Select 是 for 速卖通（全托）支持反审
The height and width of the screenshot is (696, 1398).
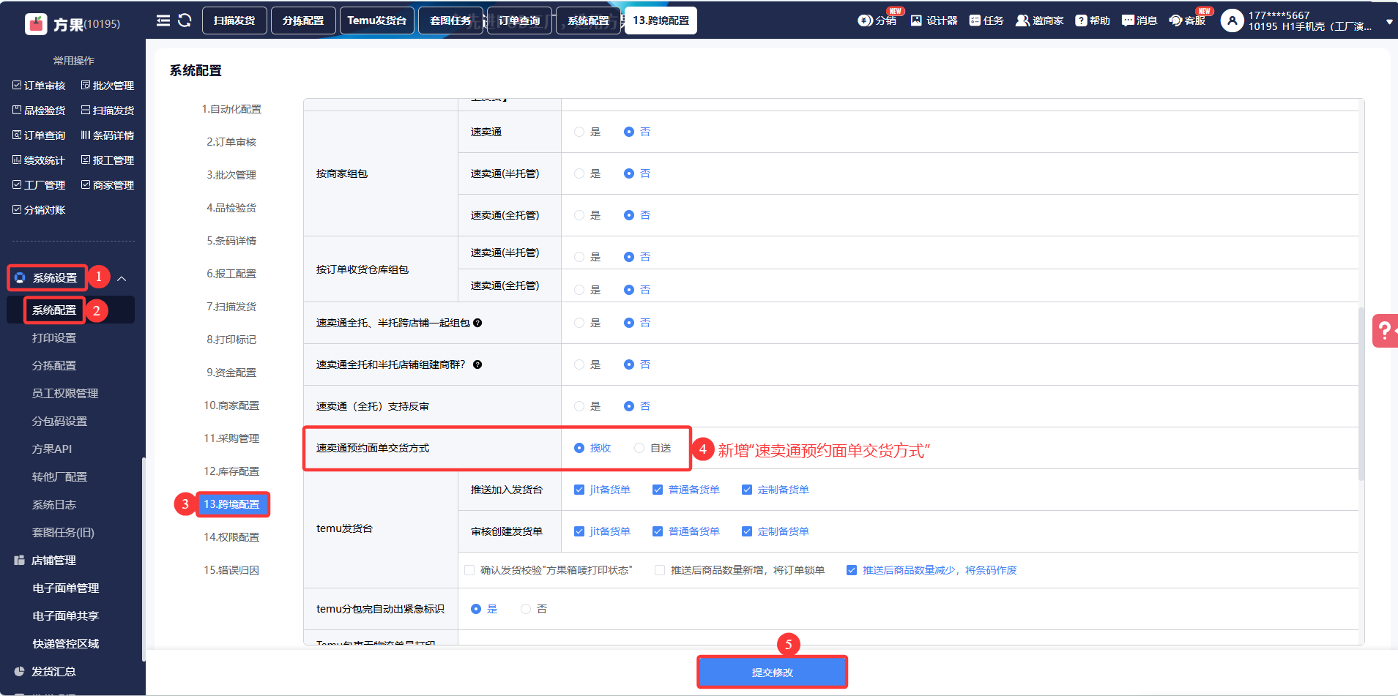[579, 406]
